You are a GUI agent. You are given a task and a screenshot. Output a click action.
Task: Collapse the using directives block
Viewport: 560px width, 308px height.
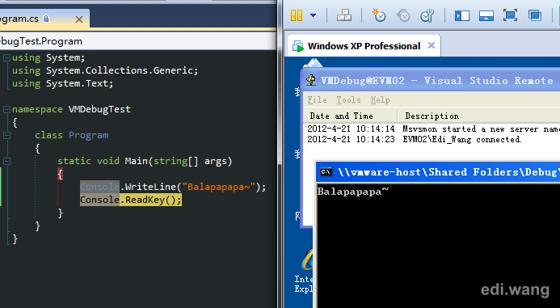[6, 57]
